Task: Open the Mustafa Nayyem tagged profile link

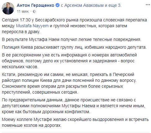Action: 32,26
